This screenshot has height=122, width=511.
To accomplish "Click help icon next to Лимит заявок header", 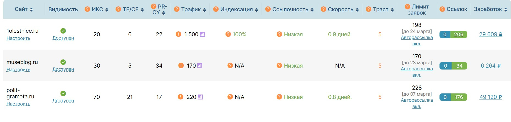I will pos(408,6).
